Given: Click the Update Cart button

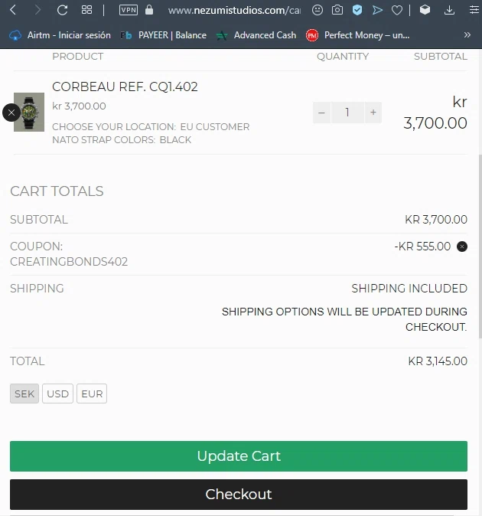Looking at the screenshot, I should pos(239,456).
